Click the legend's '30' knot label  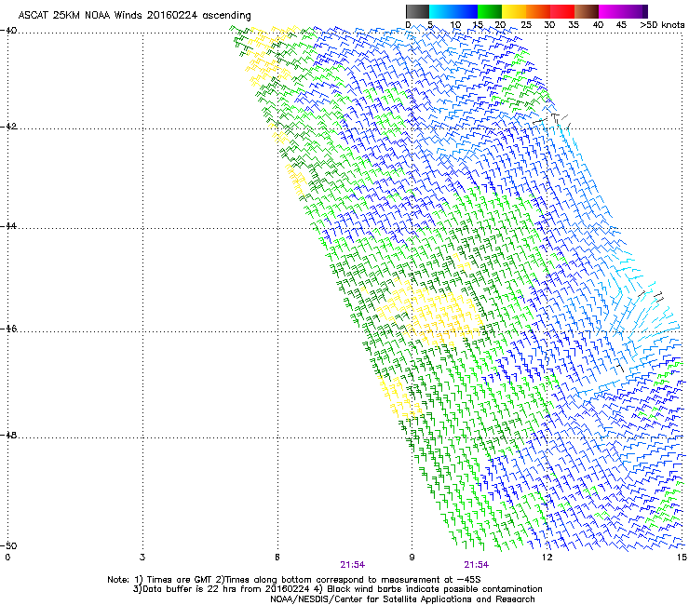point(549,25)
